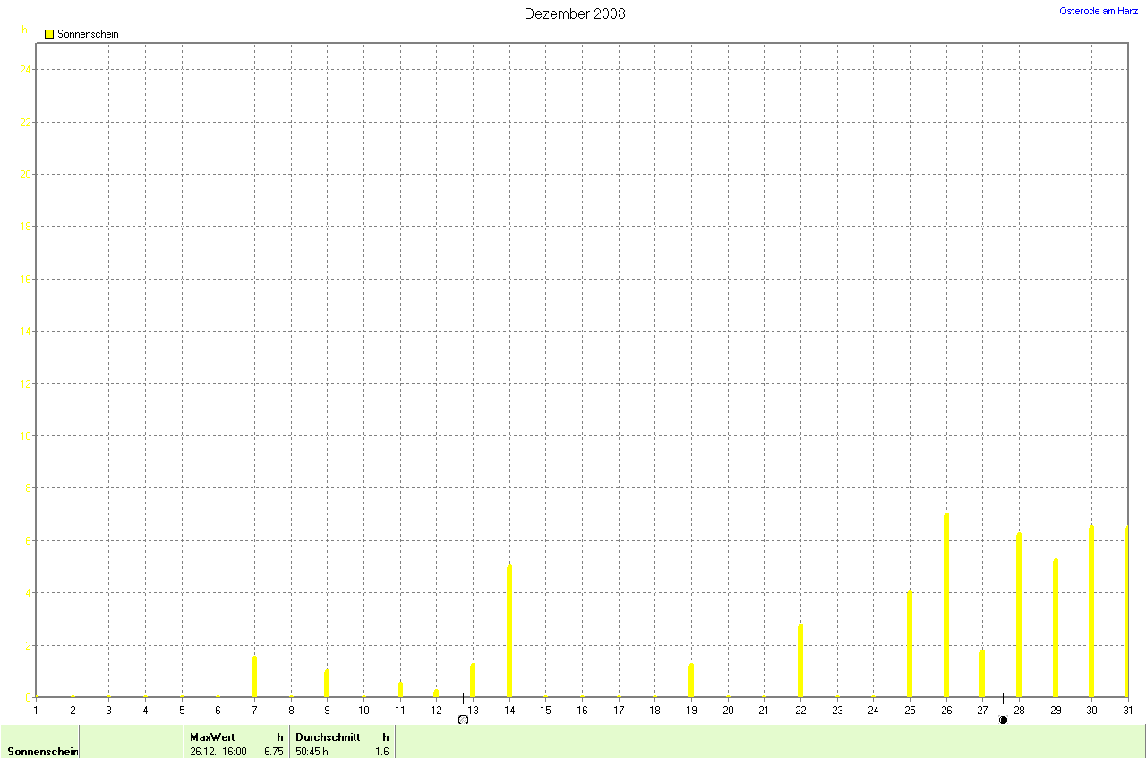Image resolution: width=1146 pixels, height=758 pixels.
Task: Click the full moon symbol below the axis
Action: tap(463, 719)
